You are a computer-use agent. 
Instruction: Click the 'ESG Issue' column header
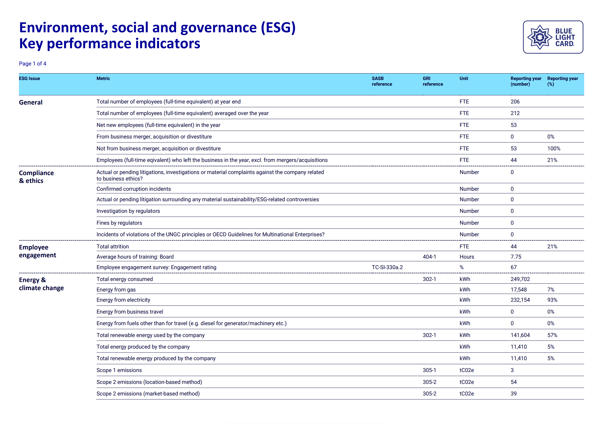pyautogui.click(x=29, y=78)
